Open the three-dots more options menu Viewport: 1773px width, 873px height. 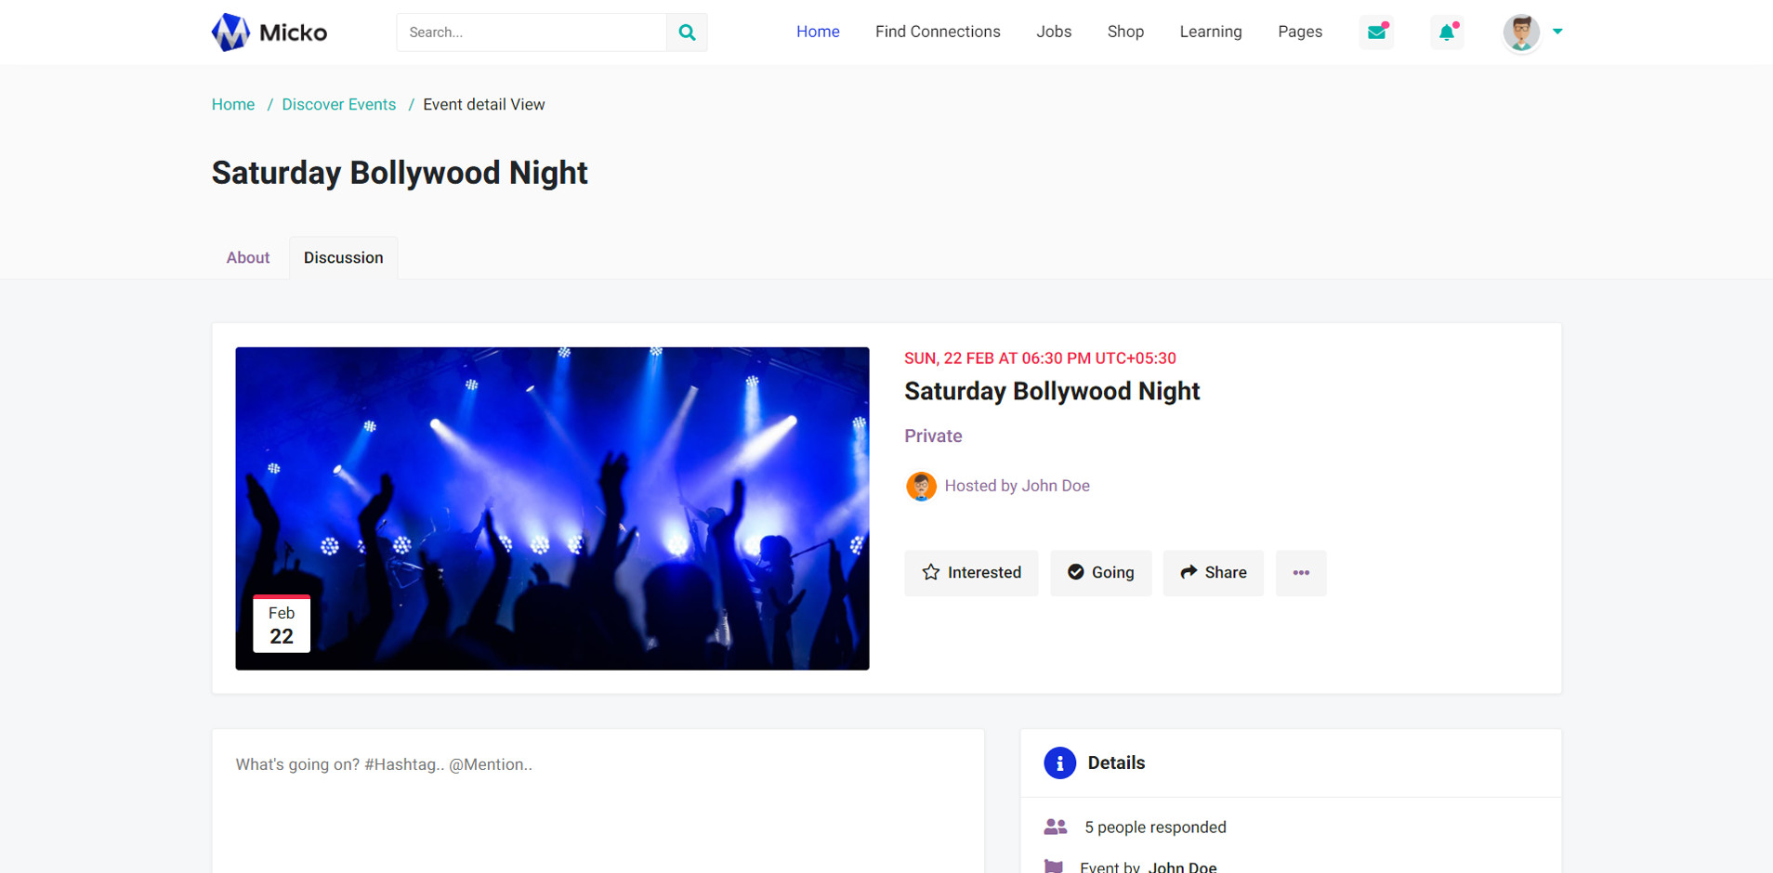tap(1301, 572)
